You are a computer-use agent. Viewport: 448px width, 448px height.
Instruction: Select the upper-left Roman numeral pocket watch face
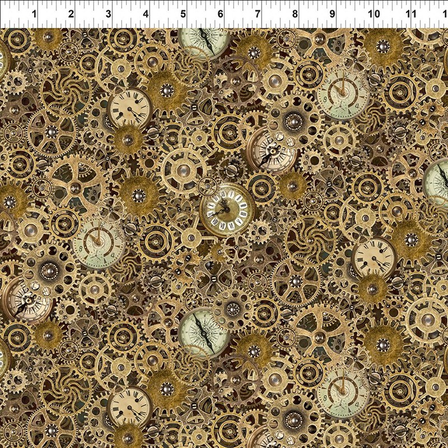tap(130, 108)
